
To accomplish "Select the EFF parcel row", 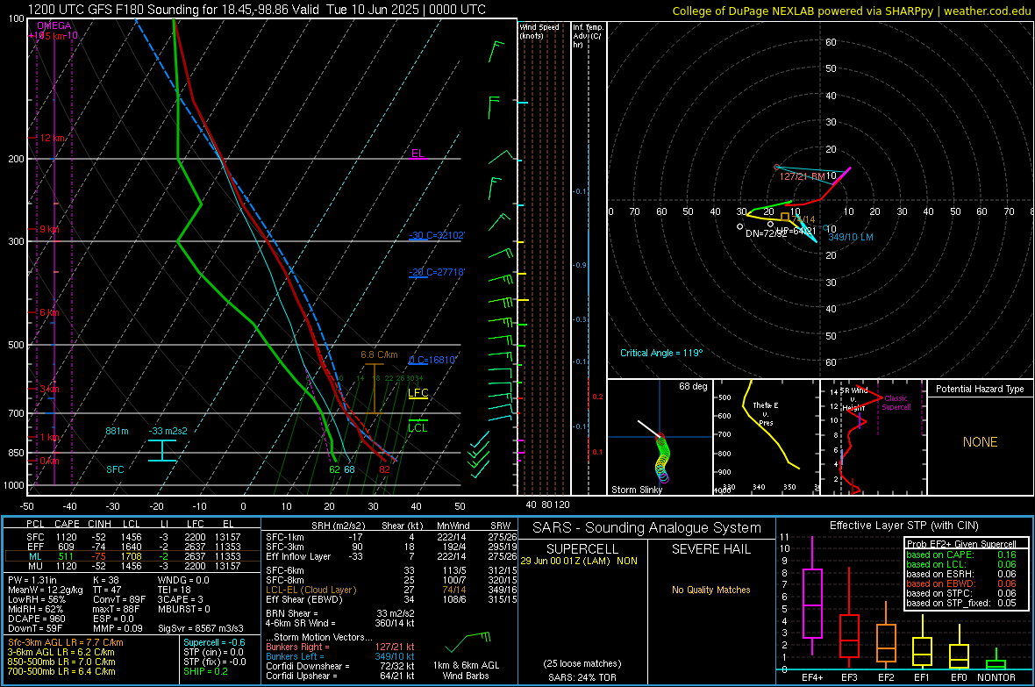I will pyautogui.click(x=132, y=547).
